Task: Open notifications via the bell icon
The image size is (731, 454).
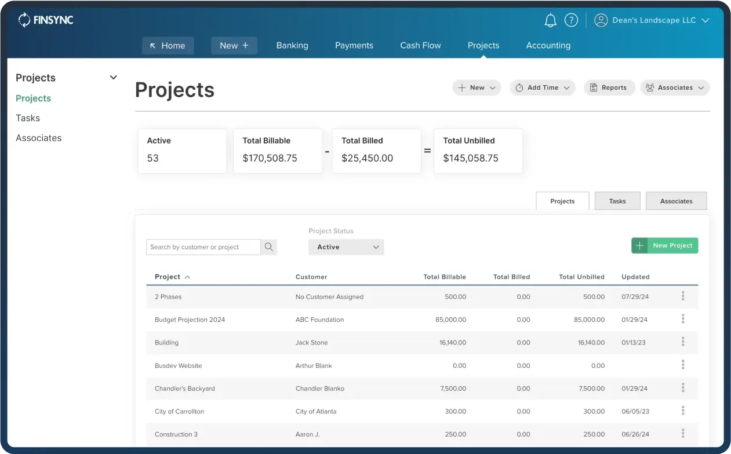Action: pyautogui.click(x=550, y=20)
